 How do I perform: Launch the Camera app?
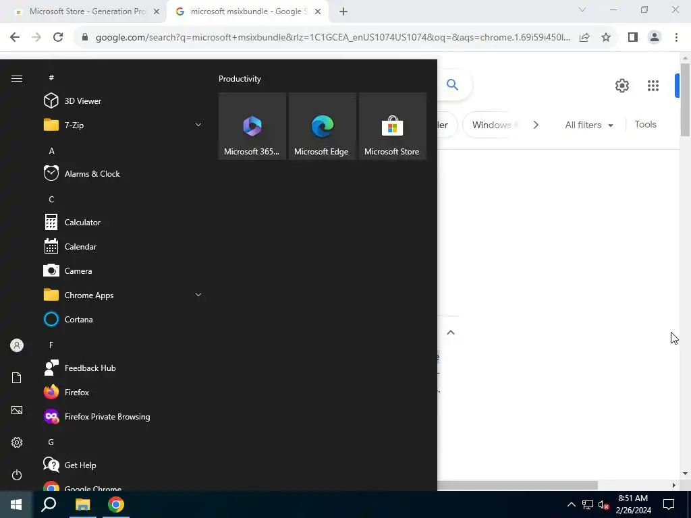pos(123,271)
